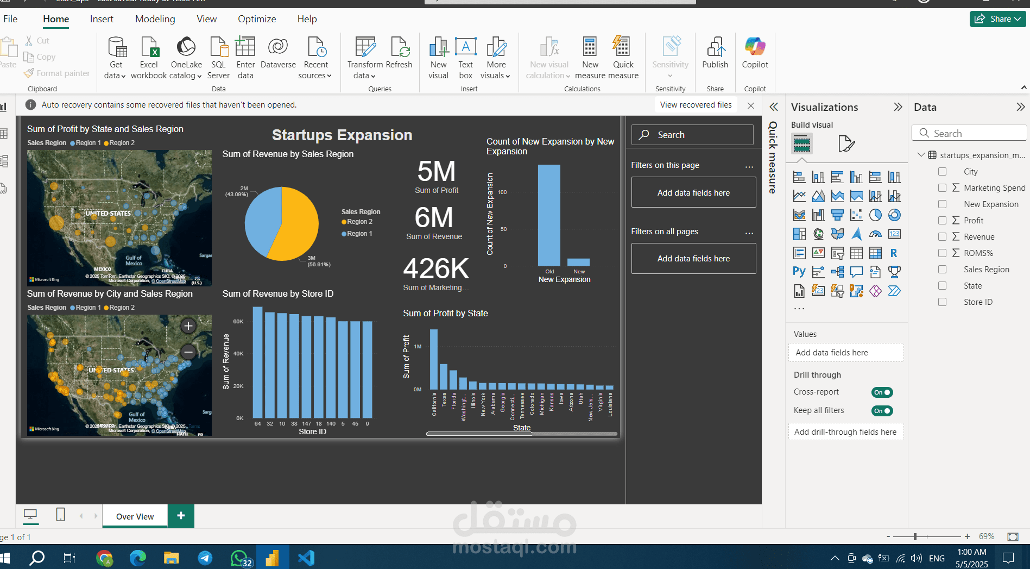The height and width of the screenshot is (569, 1030).
Task: Collapse the Visualizations pane
Action: point(898,107)
